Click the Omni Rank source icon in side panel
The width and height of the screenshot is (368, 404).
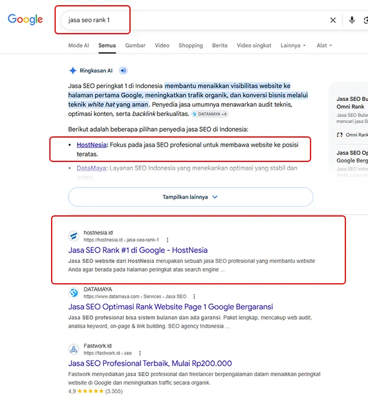340,135
